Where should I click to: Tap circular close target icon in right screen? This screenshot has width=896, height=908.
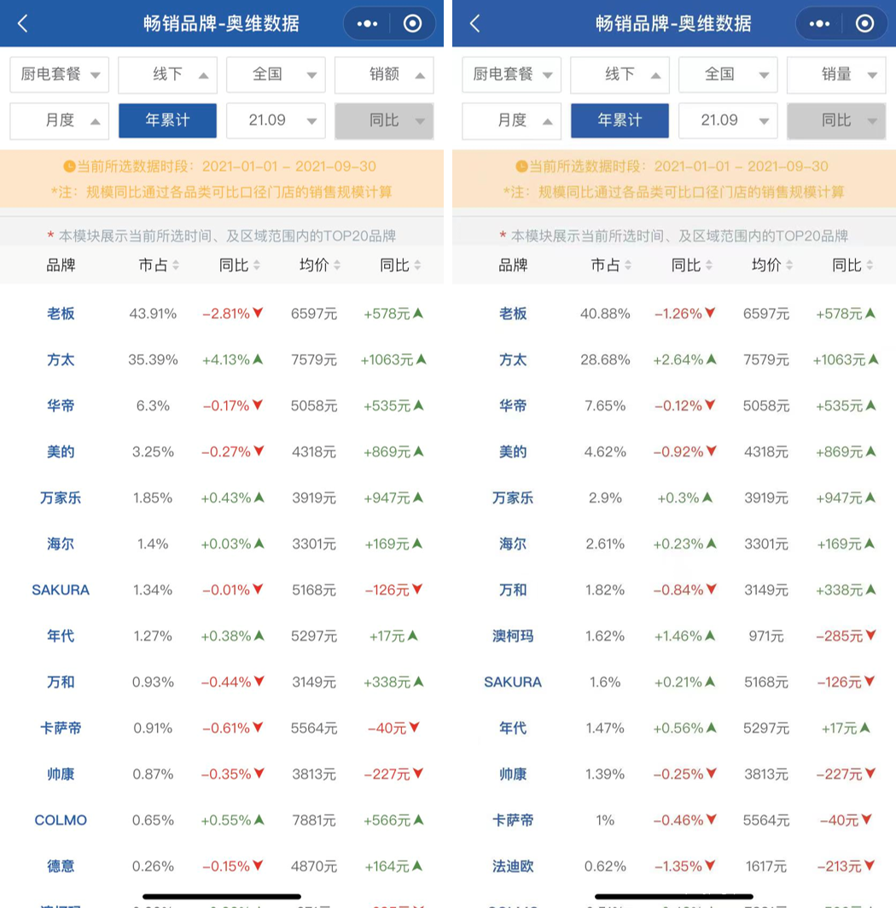(x=864, y=24)
